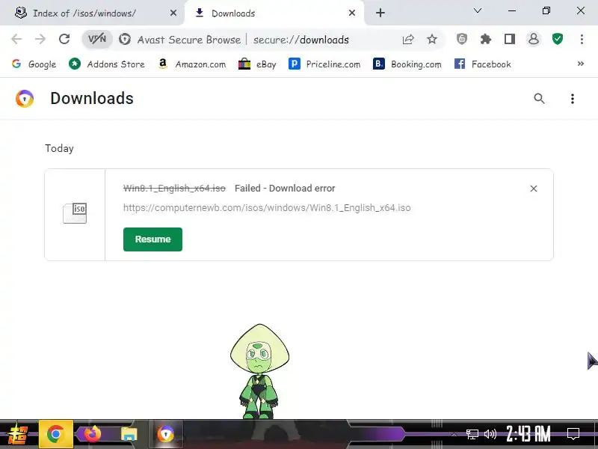
Task: Open File Explorer from the taskbar
Action: [129, 435]
